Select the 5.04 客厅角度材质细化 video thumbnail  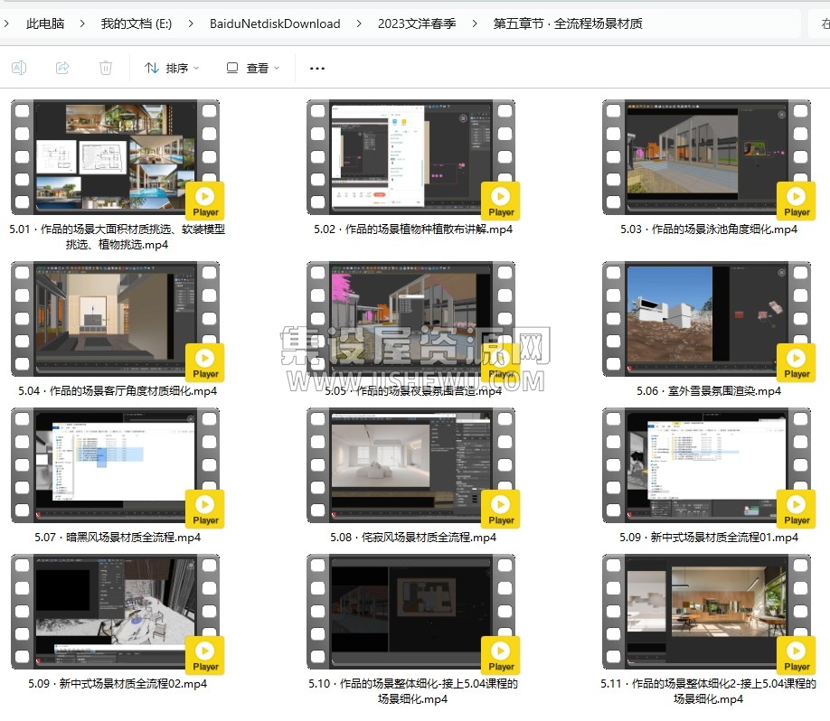tap(116, 319)
